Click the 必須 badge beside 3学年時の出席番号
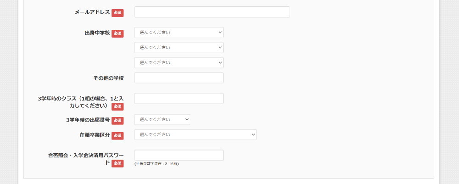This screenshot has width=459, height=184. point(118,120)
